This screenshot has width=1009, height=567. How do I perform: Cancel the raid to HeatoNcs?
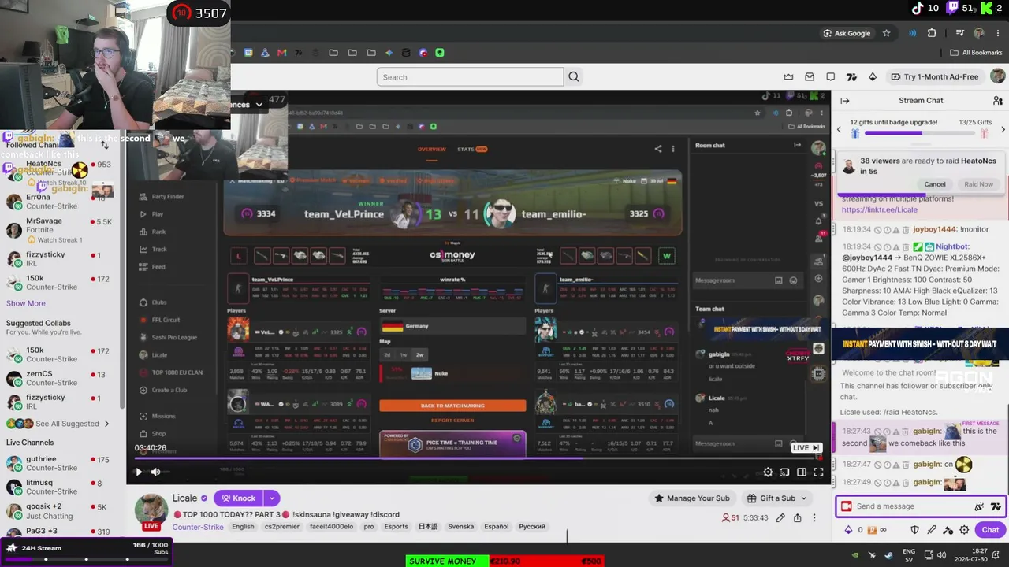coord(935,184)
